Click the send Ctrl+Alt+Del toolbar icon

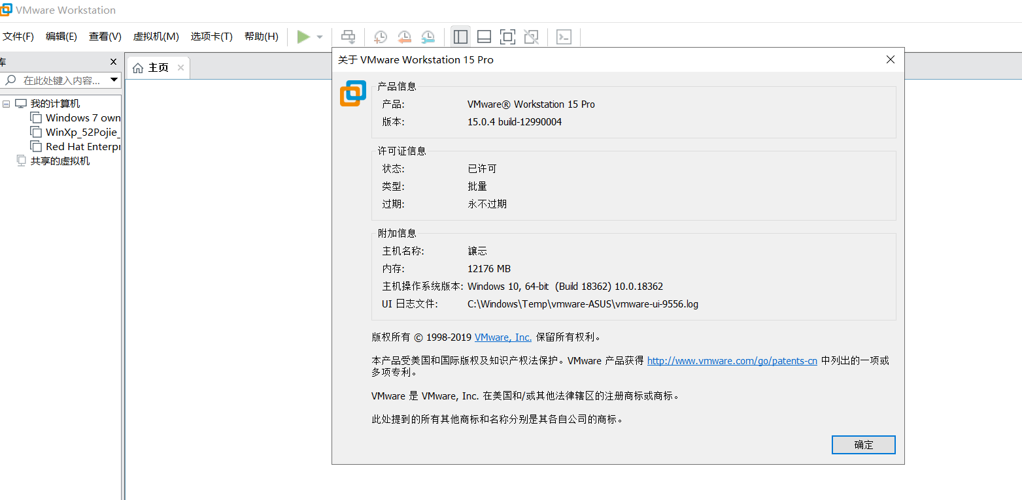[x=349, y=37]
